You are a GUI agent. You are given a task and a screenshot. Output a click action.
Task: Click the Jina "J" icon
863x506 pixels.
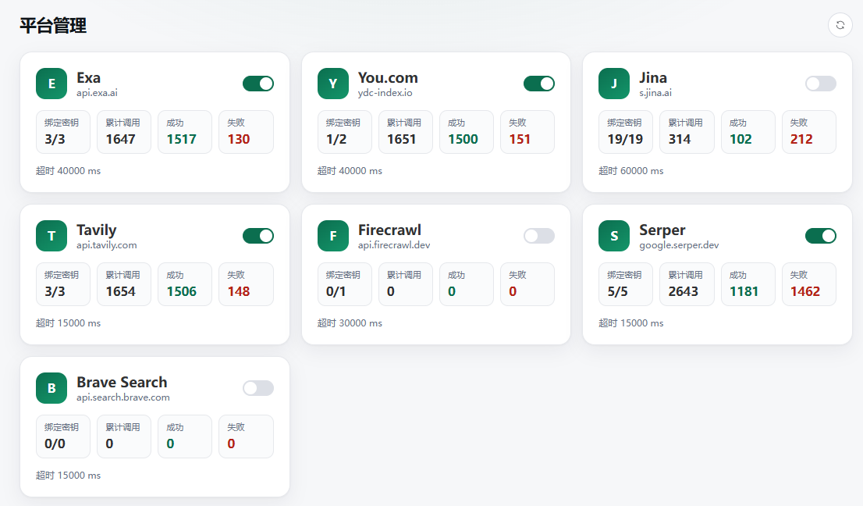(x=614, y=84)
